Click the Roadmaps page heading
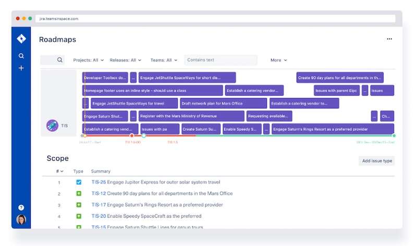Image resolution: width=417 pixels, height=246 pixels. click(57, 40)
